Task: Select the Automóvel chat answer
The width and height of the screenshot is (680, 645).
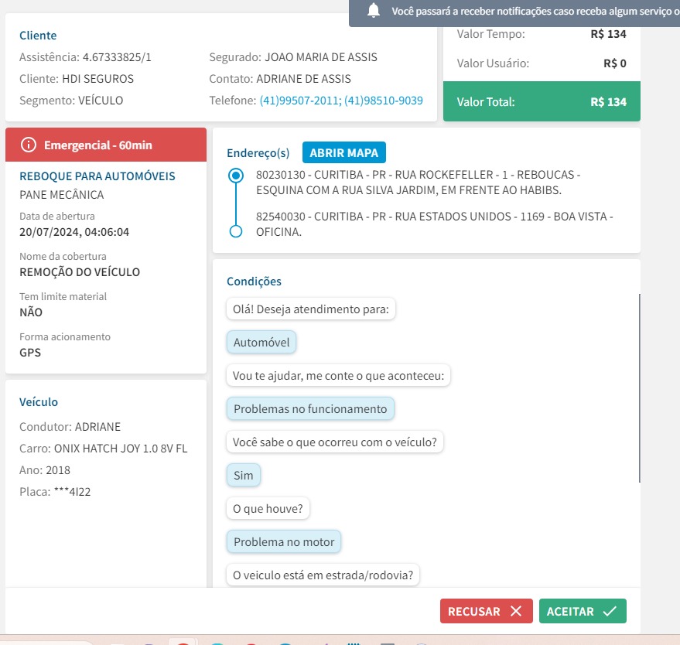Action: (261, 343)
